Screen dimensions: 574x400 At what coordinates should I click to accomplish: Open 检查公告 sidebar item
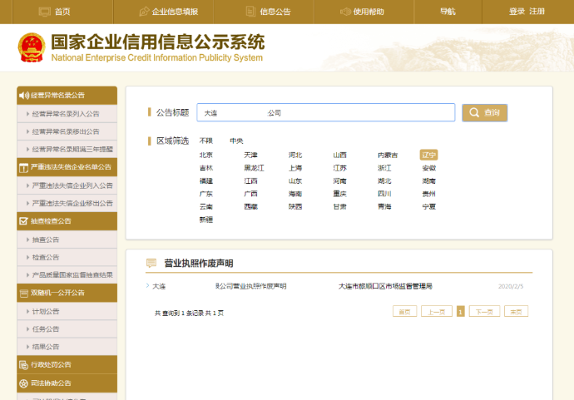pyautogui.click(x=67, y=257)
